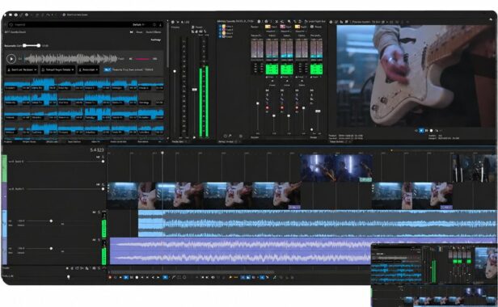Click the timecode display above the track headers

(x=97, y=149)
